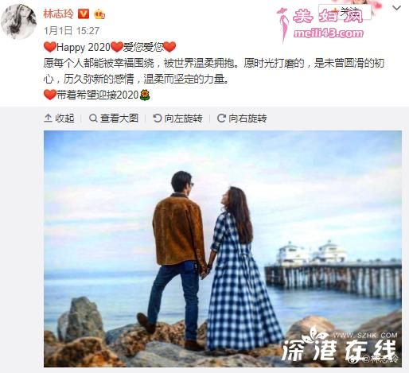Select 查看大图 to view full image
This screenshot has height=373, width=409.
pos(114,119)
